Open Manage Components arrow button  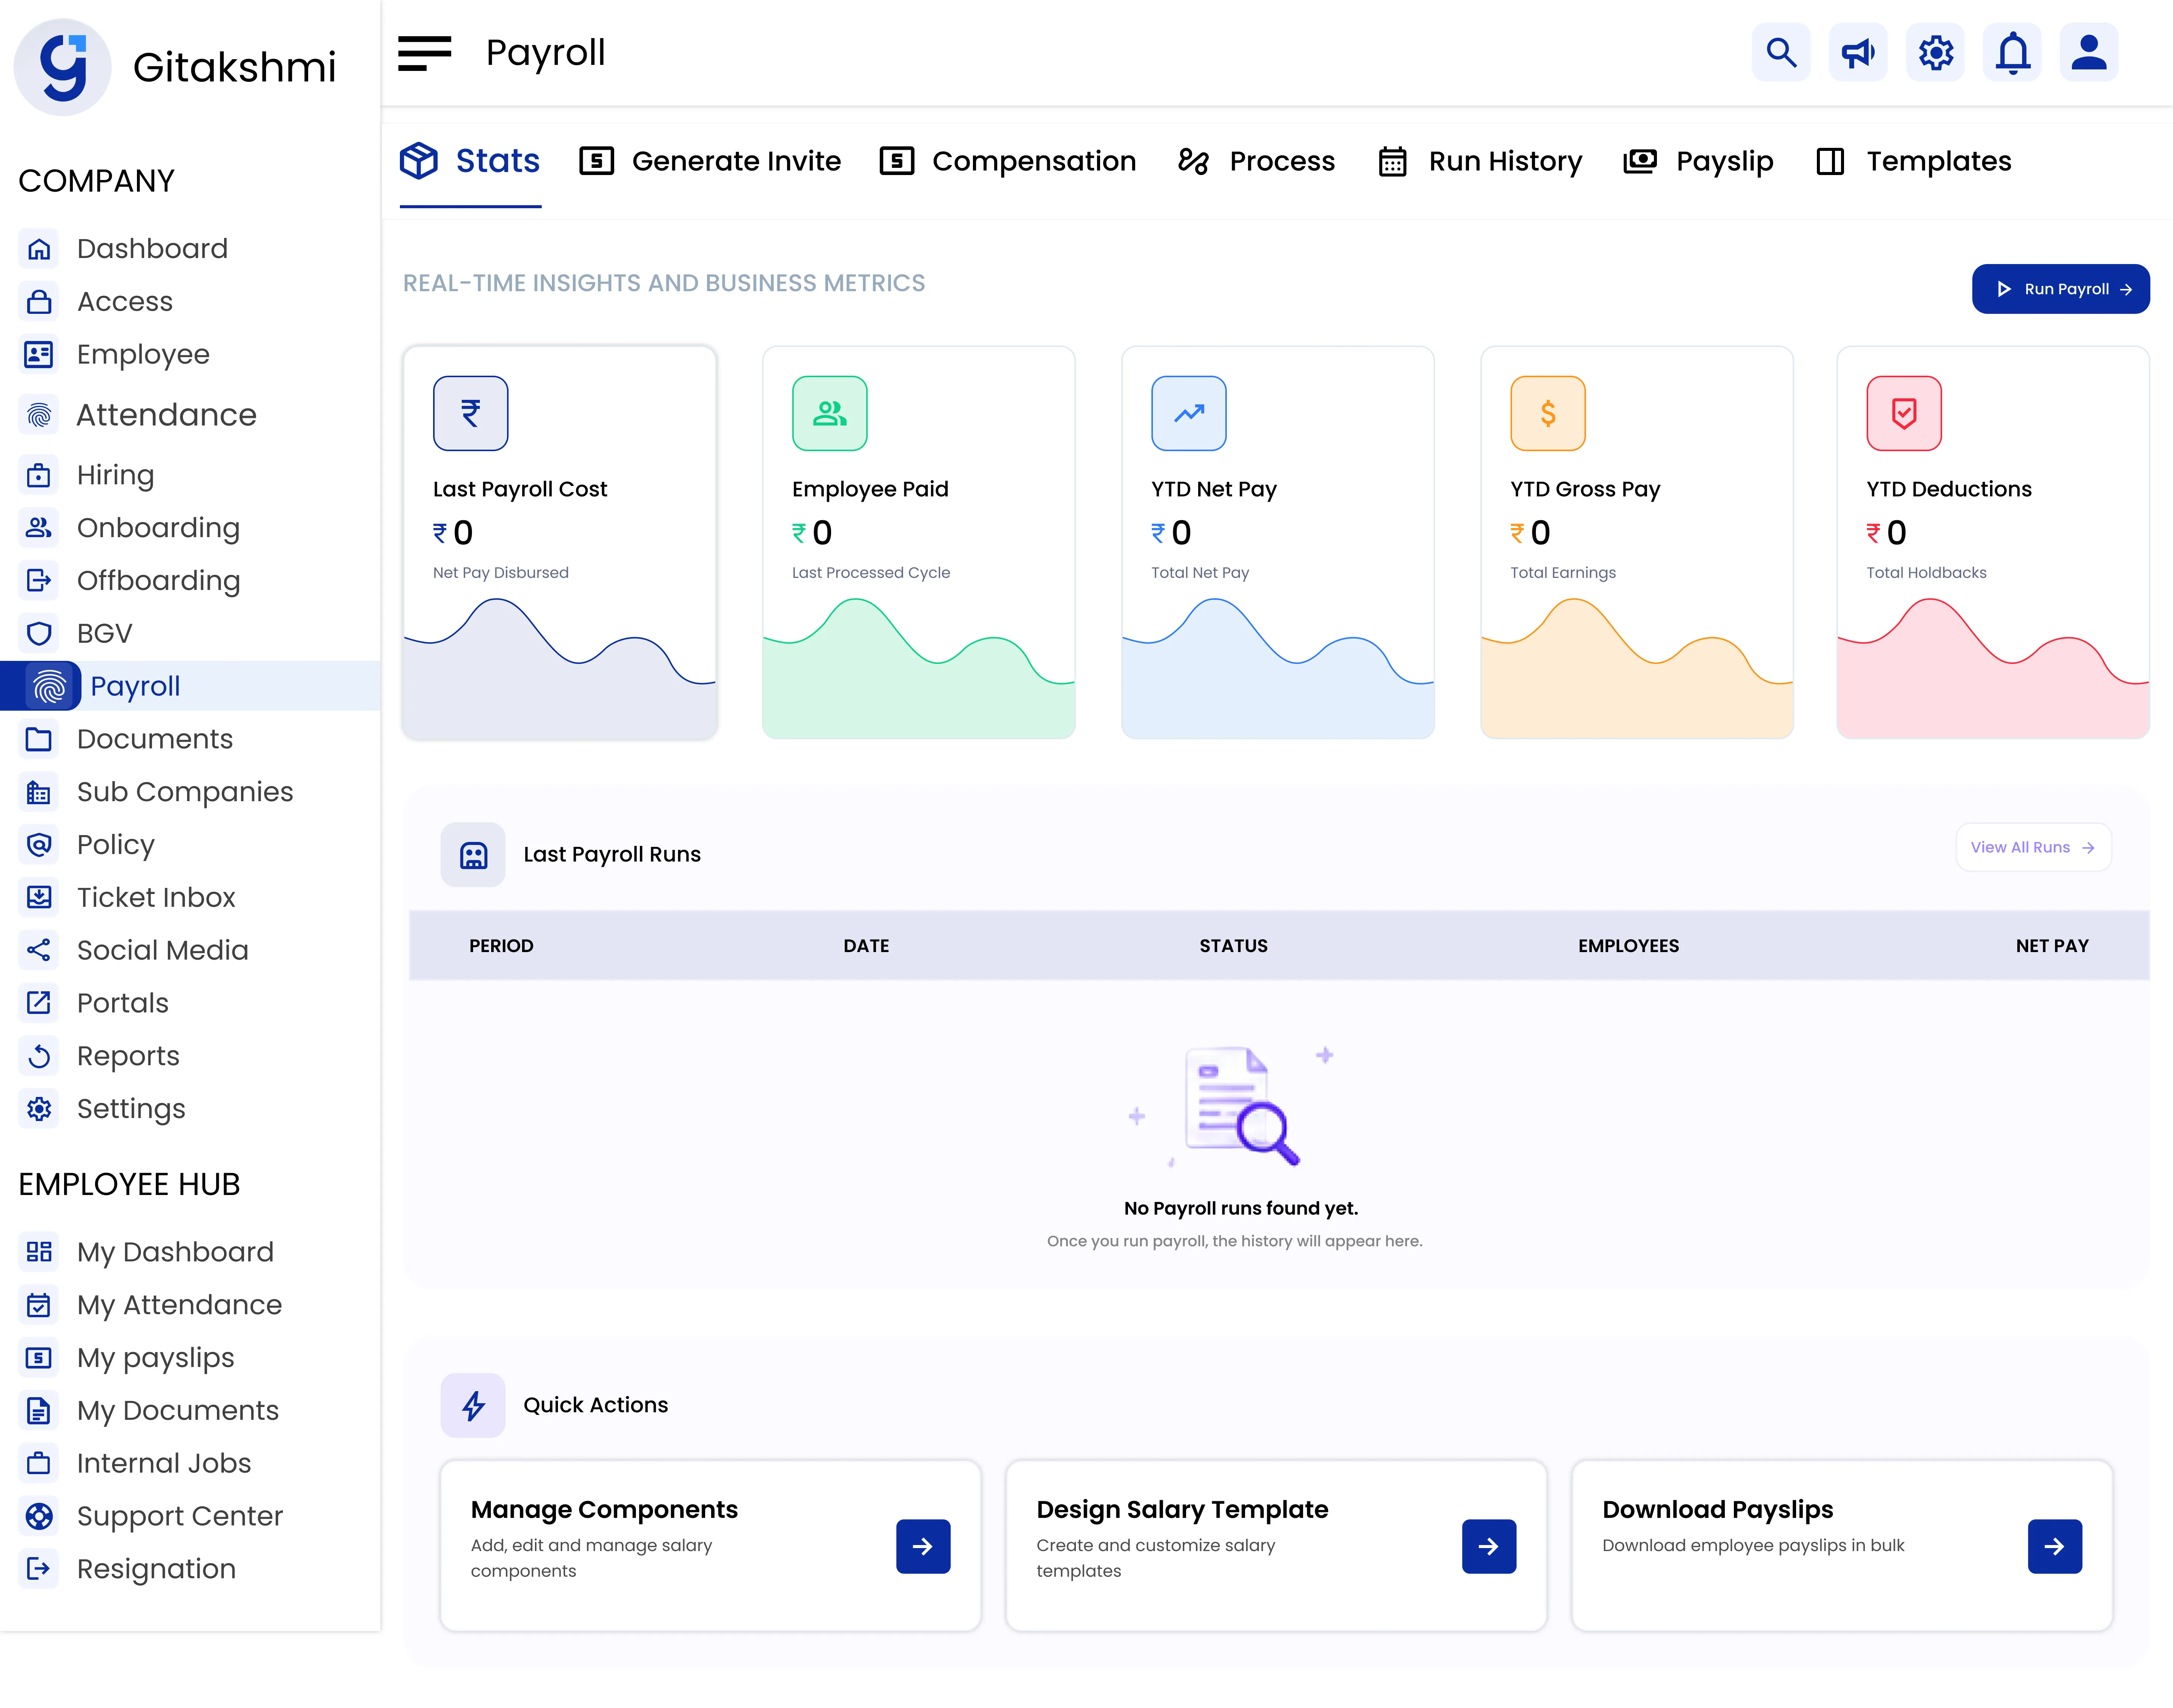pyautogui.click(x=923, y=1546)
